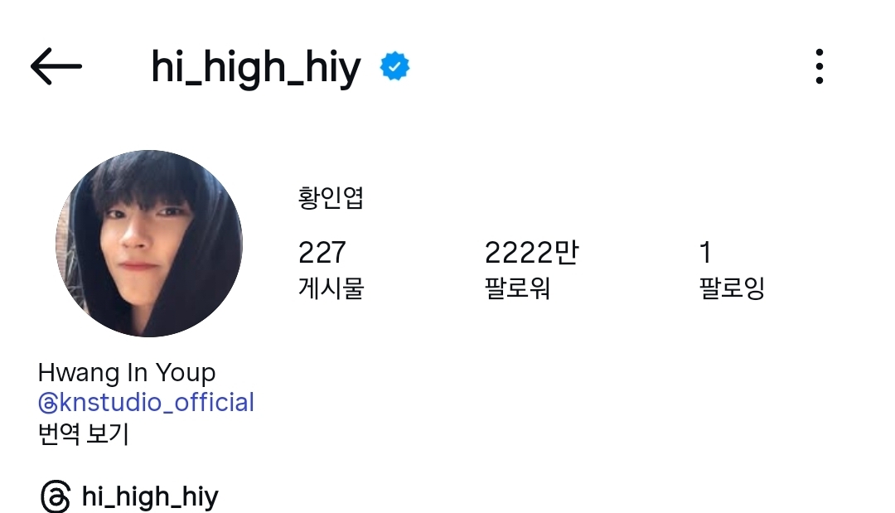The width and height of the screenshot is (895, 513).
Task: Select the 황인엽 display name
Action: pyautogui.click(x=331, y=198)
